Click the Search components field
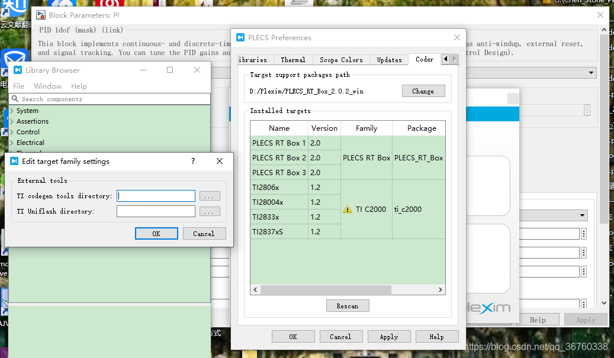 [110, 99]
